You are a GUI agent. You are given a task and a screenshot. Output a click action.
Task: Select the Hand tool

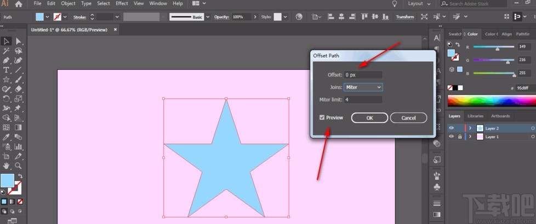(6, 166)
